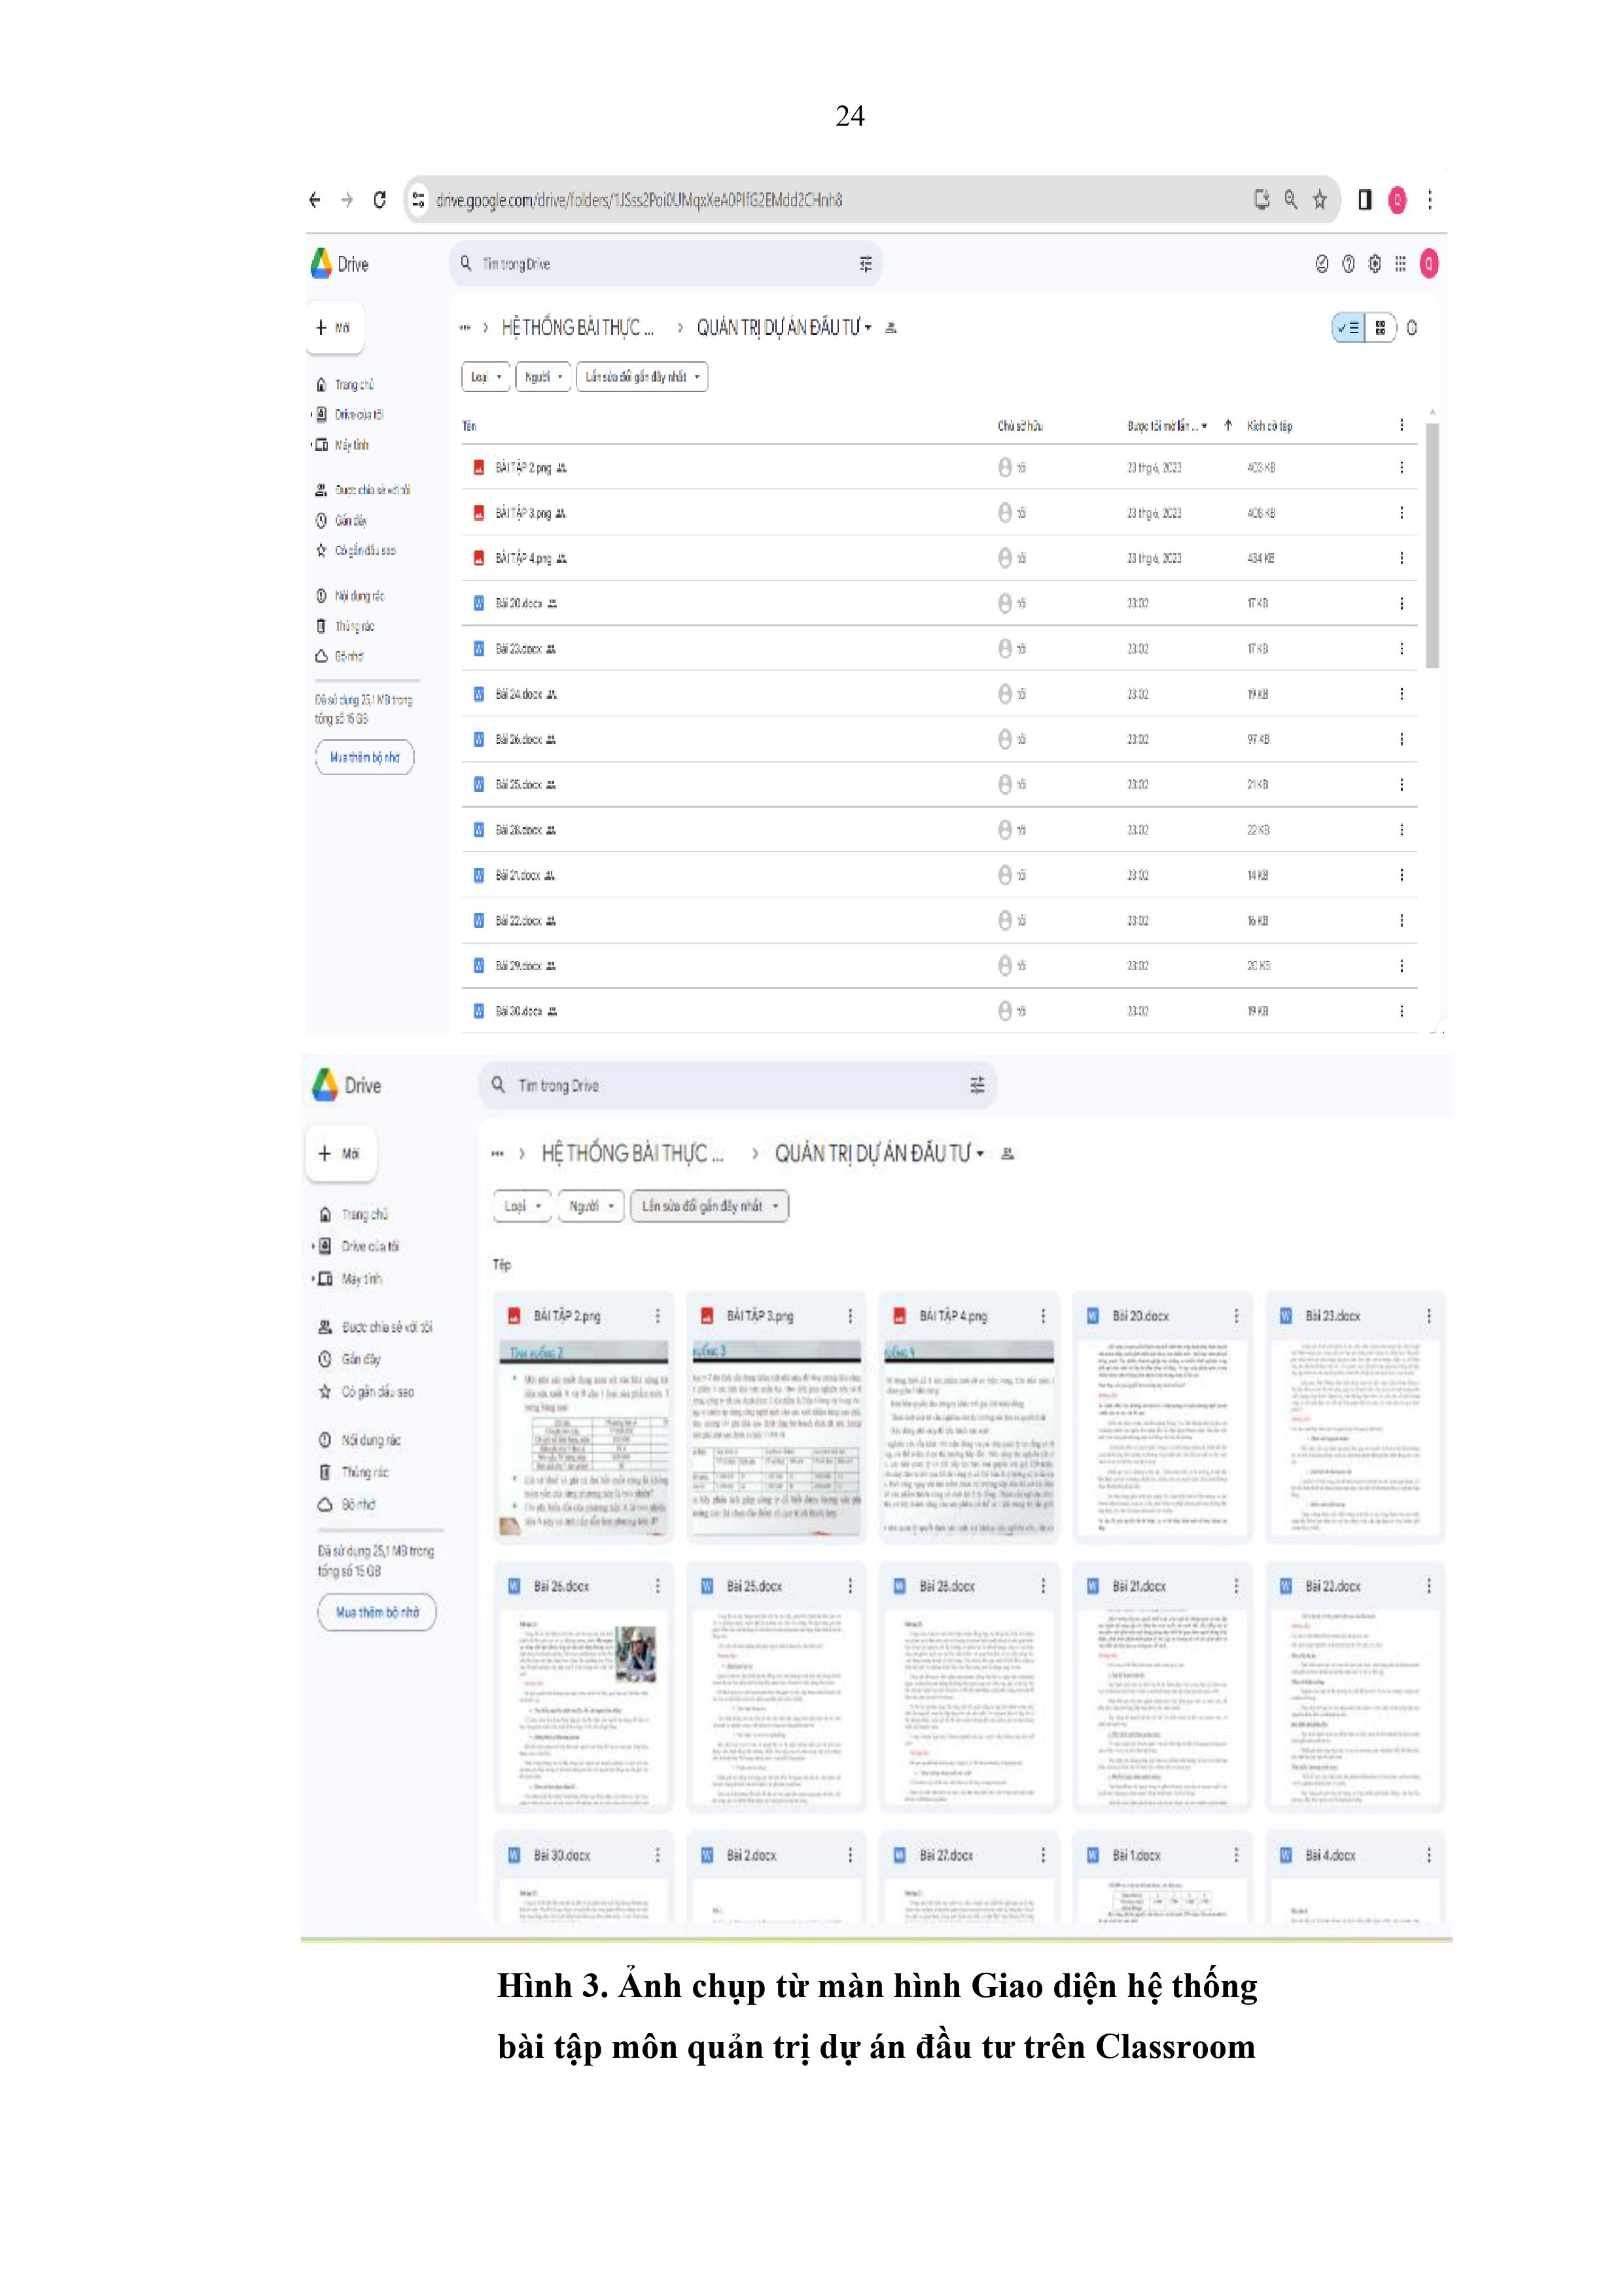The image size is (1624, 2296).
Task: Open Bộ nhớ in grid-view sidebar
Action: tap(347, 1504)
